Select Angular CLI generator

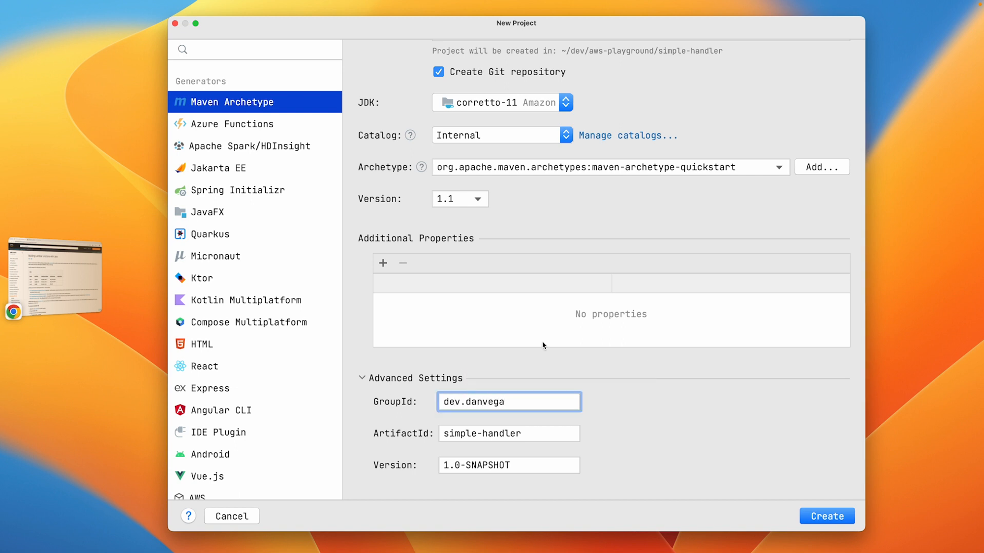pos(221,410)
